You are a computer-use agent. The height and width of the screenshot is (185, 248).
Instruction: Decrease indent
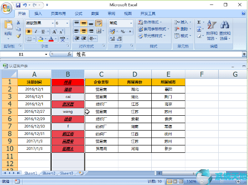tap(77, 39)
